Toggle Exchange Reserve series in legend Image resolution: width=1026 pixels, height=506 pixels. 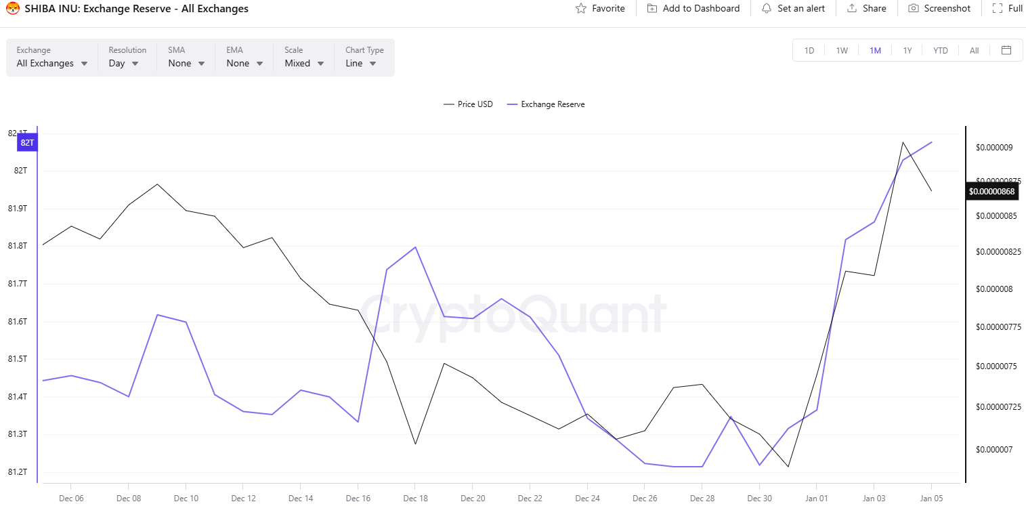click(546, 104)
